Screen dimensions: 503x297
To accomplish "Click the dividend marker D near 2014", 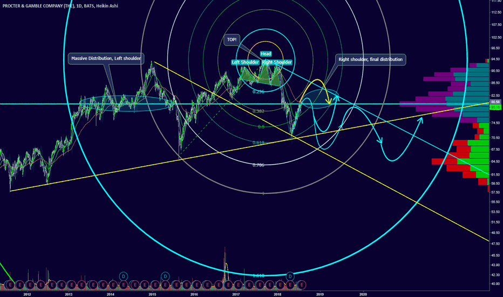I will coord(124,276).
